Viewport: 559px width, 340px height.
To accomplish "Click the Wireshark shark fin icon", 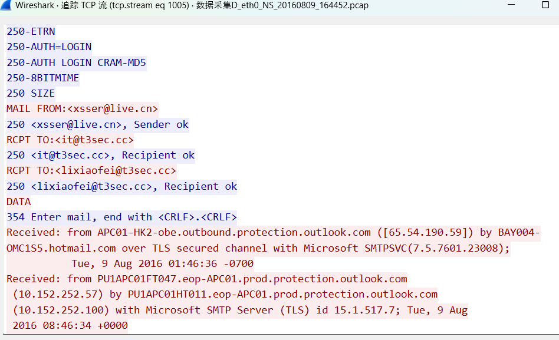I will point(6,5).
